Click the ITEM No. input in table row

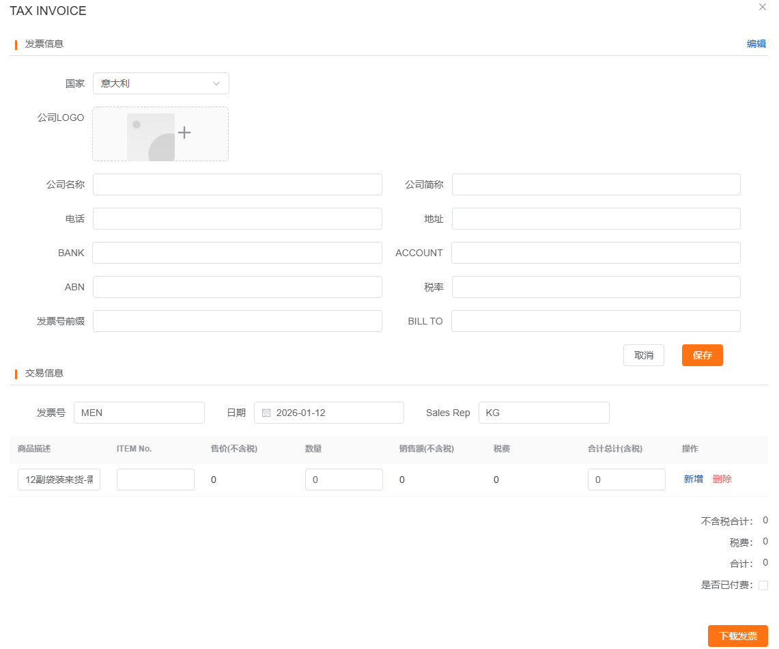(x=155, y=480)
